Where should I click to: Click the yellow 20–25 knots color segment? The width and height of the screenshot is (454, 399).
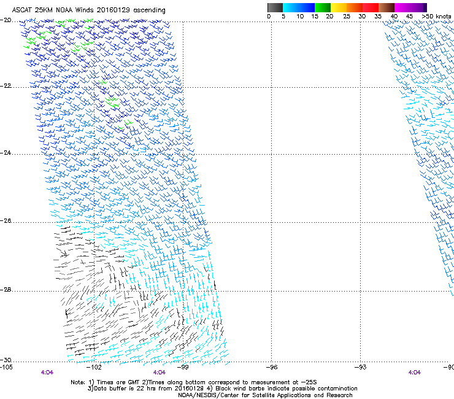[339, 7]
